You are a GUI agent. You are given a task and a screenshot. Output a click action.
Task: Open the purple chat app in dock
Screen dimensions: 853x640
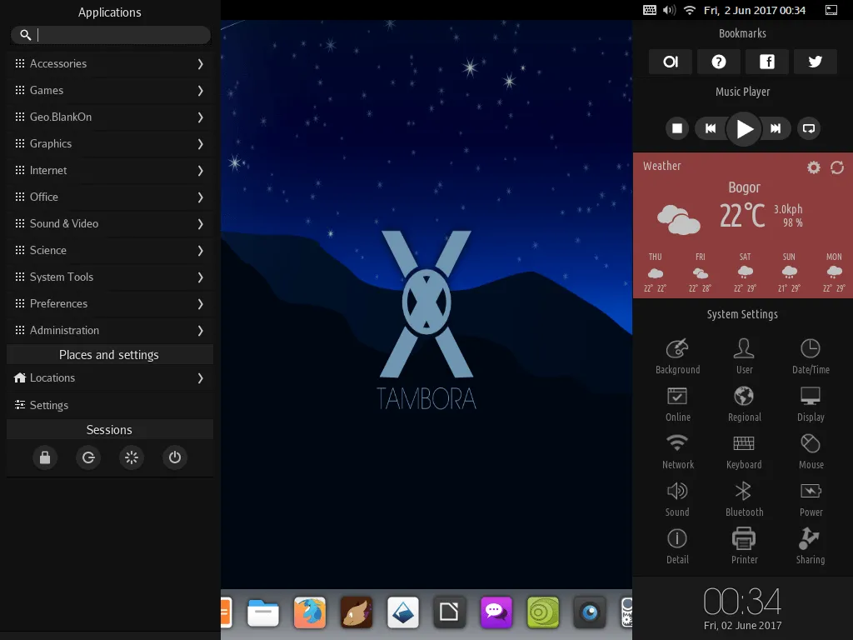(x=496, y=612)
